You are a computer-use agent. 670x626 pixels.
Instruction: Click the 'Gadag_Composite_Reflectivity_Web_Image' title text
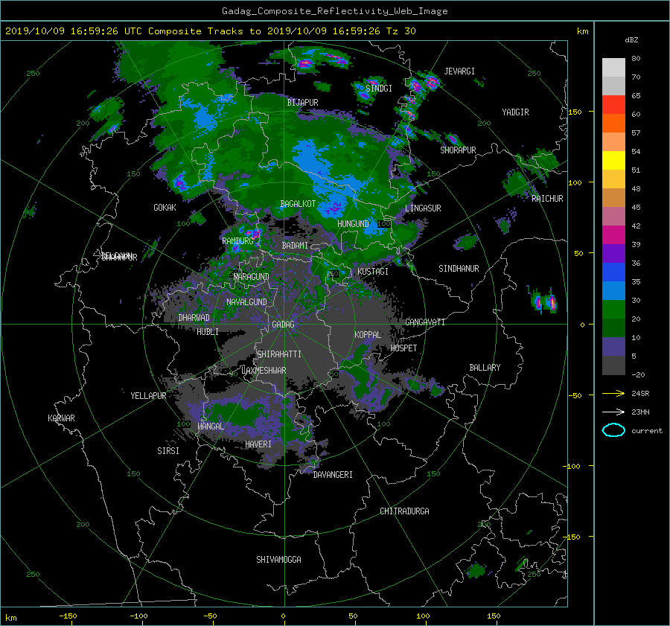click(334, 11)
